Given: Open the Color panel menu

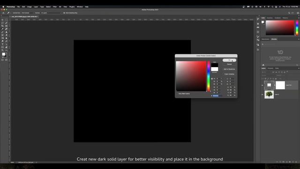Looking at the screenshot, I should click(299, 18).
